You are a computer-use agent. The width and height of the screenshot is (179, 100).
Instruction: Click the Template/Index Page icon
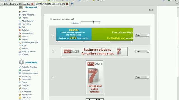coord(20,73)
